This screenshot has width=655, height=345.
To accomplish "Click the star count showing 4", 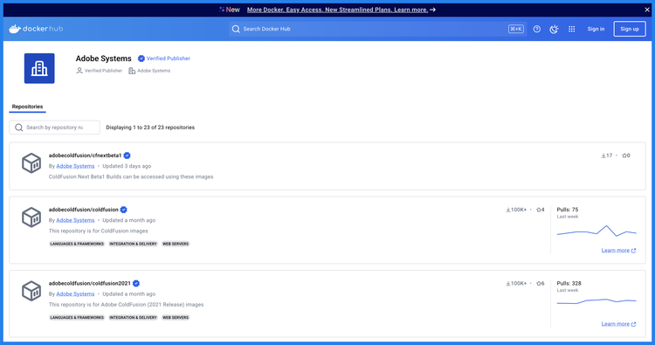I will [x=540, y=210].
